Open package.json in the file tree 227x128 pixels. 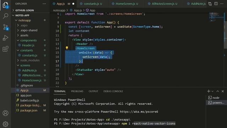[x=31, y=111]
